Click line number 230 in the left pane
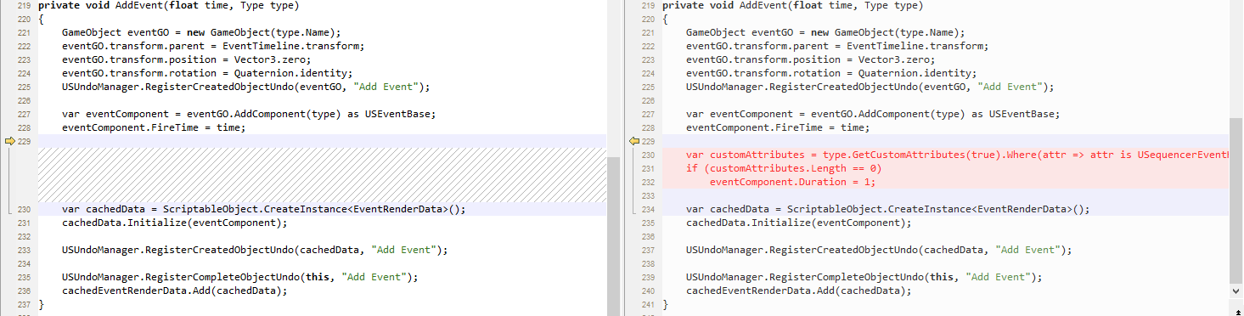 24,209
